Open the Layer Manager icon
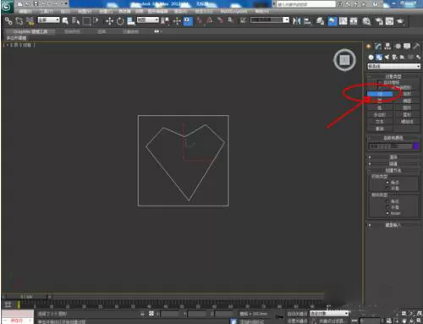 point(320,21)
